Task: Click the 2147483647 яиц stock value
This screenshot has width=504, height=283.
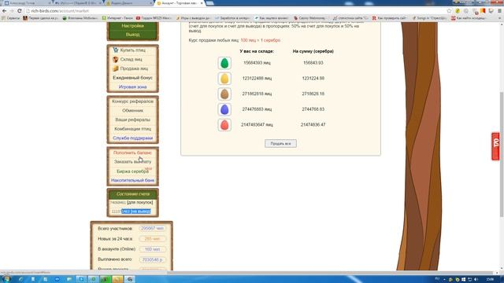Action: pyautogui.click(x=257, y=125)
